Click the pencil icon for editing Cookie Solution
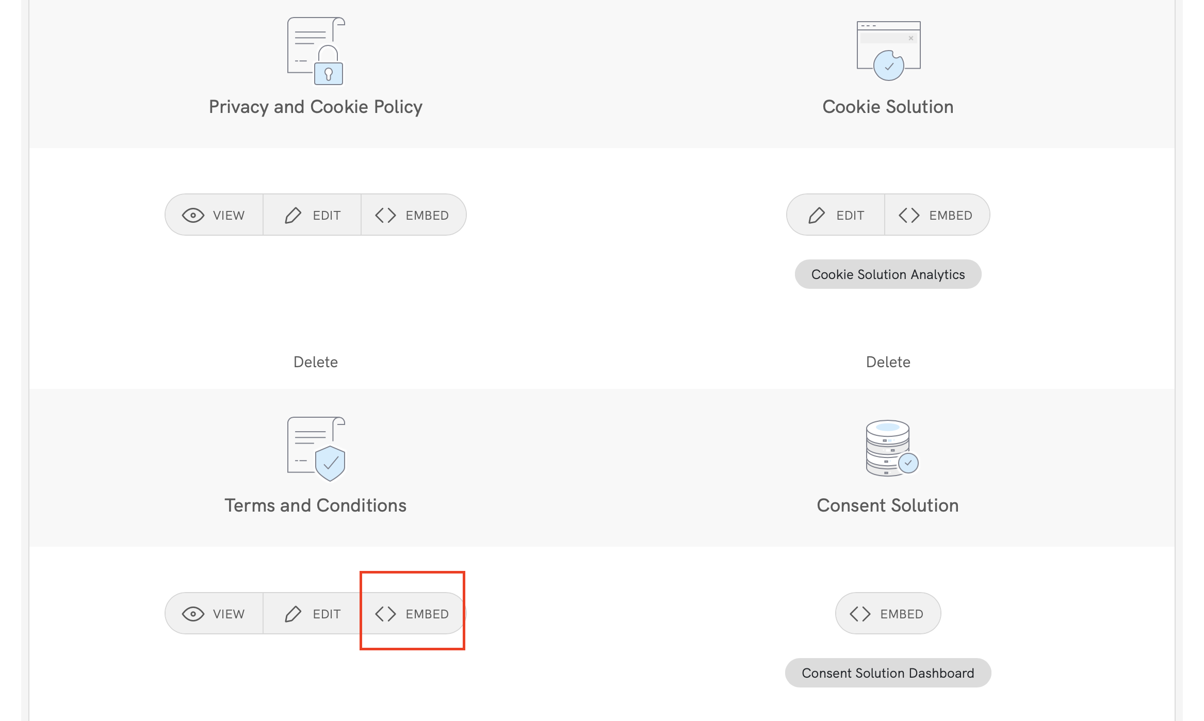This screenshot has height=721, width=1204. [818, 215]
